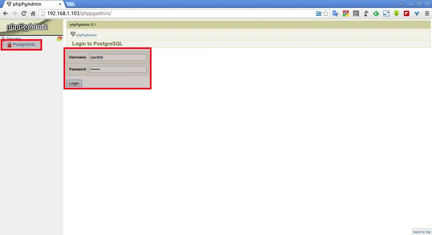Focus the Password input field
The width and height of the screenshot is (432, 235).
118,69
